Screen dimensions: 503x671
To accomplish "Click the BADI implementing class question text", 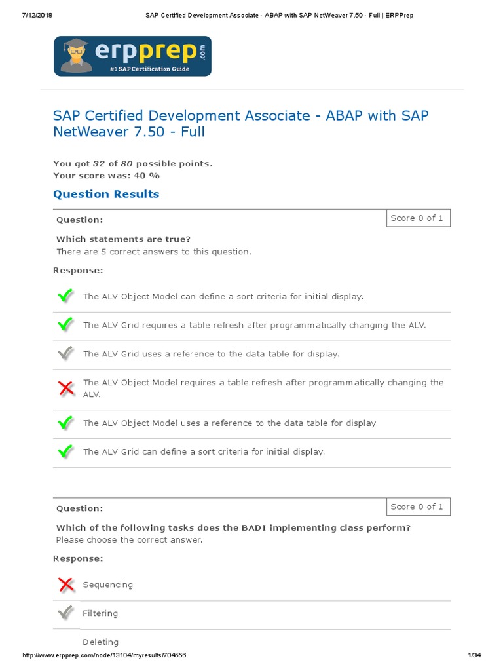I will tap(233, 527).
